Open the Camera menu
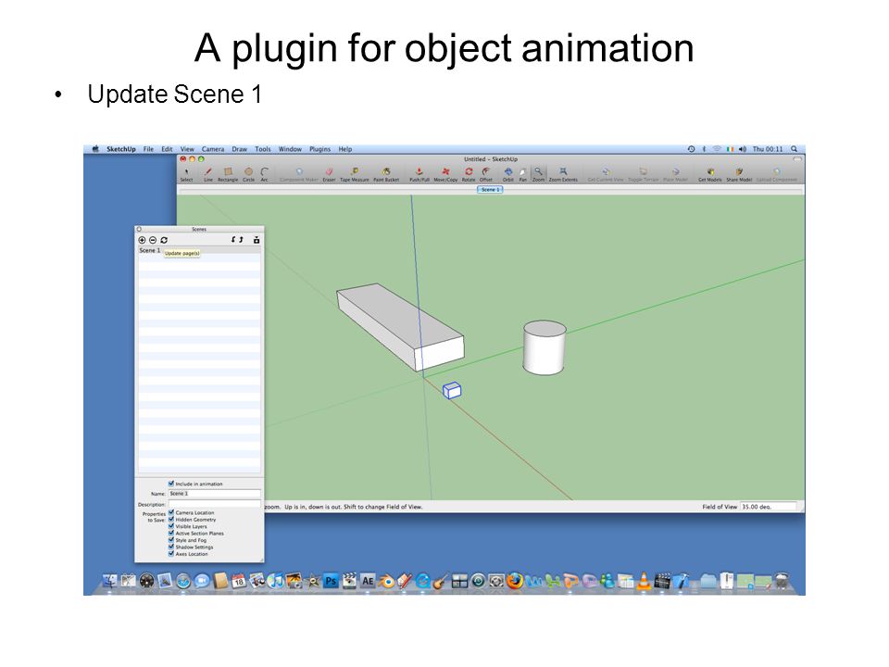889x667 pixels. click(x=213, y=149)
